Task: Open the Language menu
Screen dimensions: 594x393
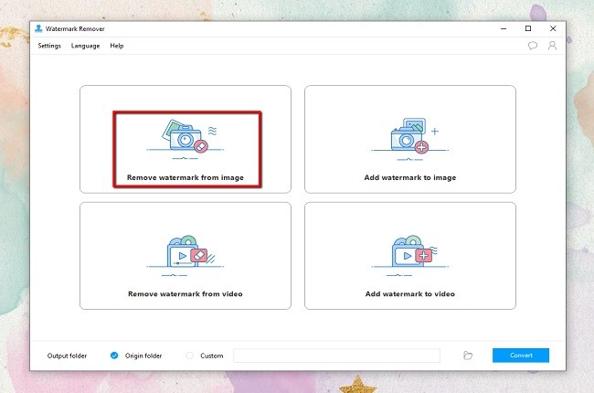Action: coord(85,46)
